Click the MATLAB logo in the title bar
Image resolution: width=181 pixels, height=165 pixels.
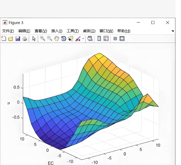point(5,23)
